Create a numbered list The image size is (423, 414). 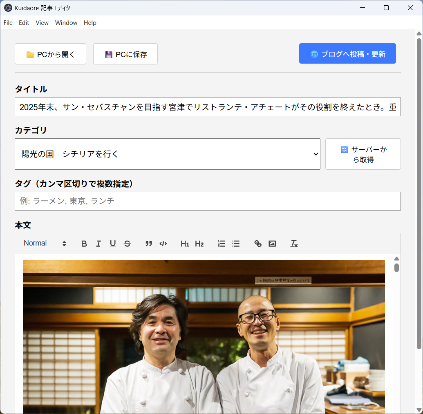click(222, 244)
